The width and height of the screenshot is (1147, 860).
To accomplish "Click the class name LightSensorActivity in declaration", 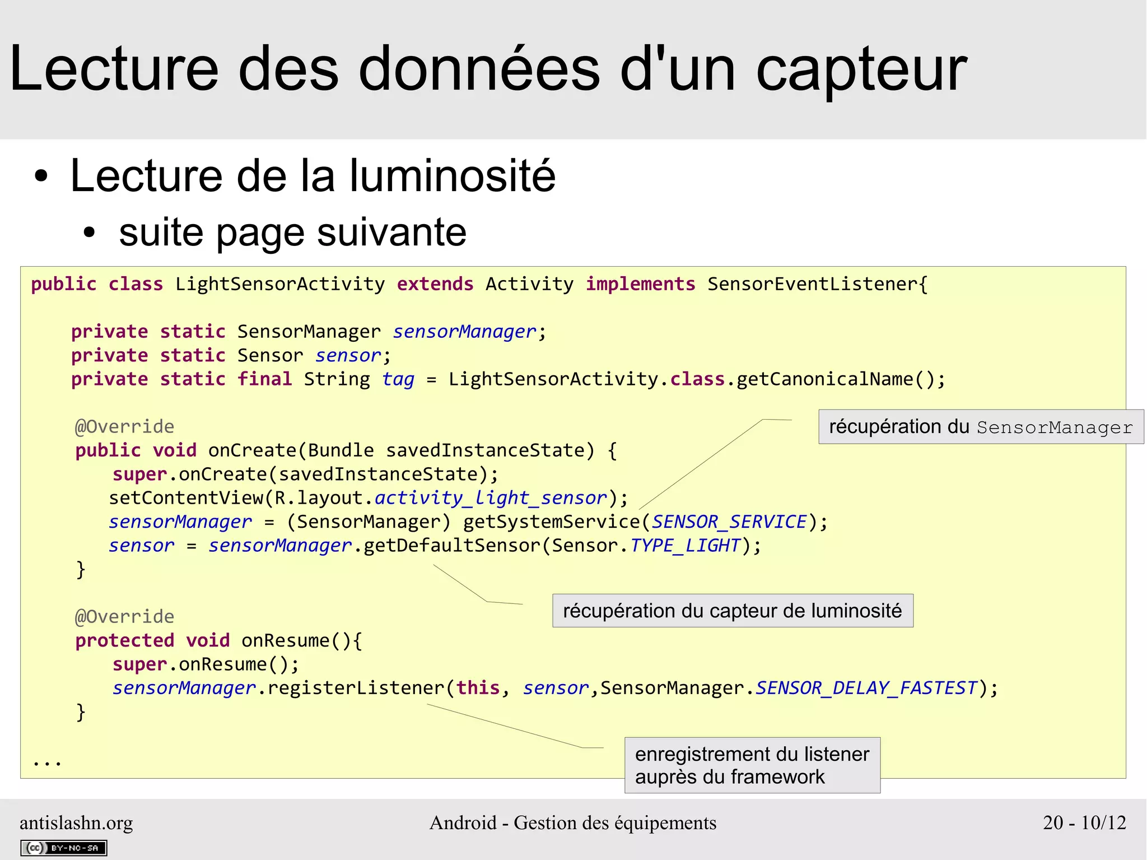I will coord(280,284).
